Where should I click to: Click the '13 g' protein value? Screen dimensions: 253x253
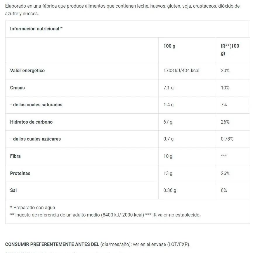(x=168, y=173)
